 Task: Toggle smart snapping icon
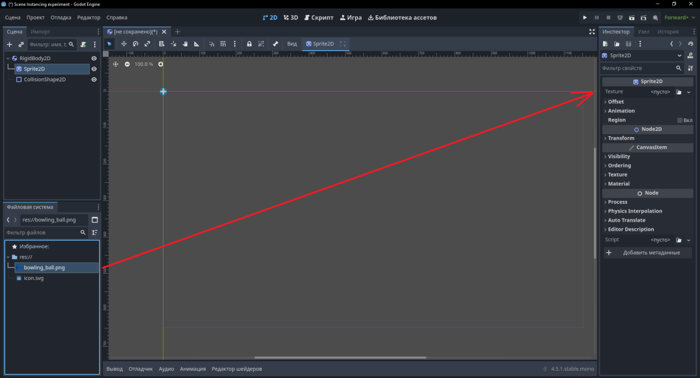[211, 44]
